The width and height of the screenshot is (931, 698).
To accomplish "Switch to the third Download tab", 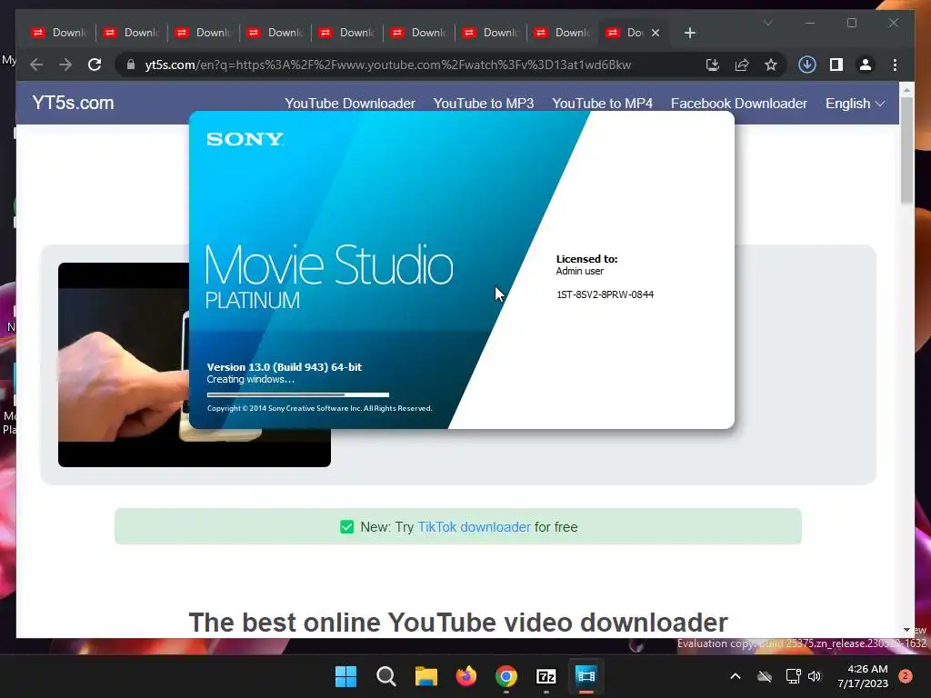I will point(203,34).
